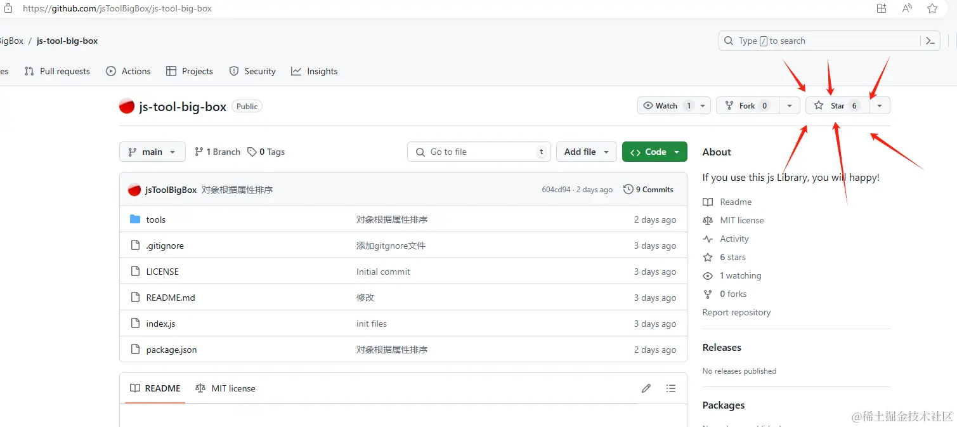Open the Packages heading link

(x=724, y=405)
